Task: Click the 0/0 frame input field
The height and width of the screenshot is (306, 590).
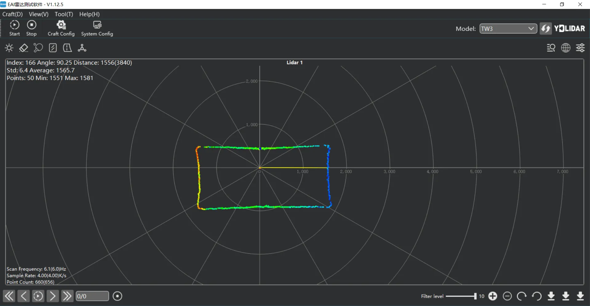Action: pyautogui.click(x=92, y=296)
